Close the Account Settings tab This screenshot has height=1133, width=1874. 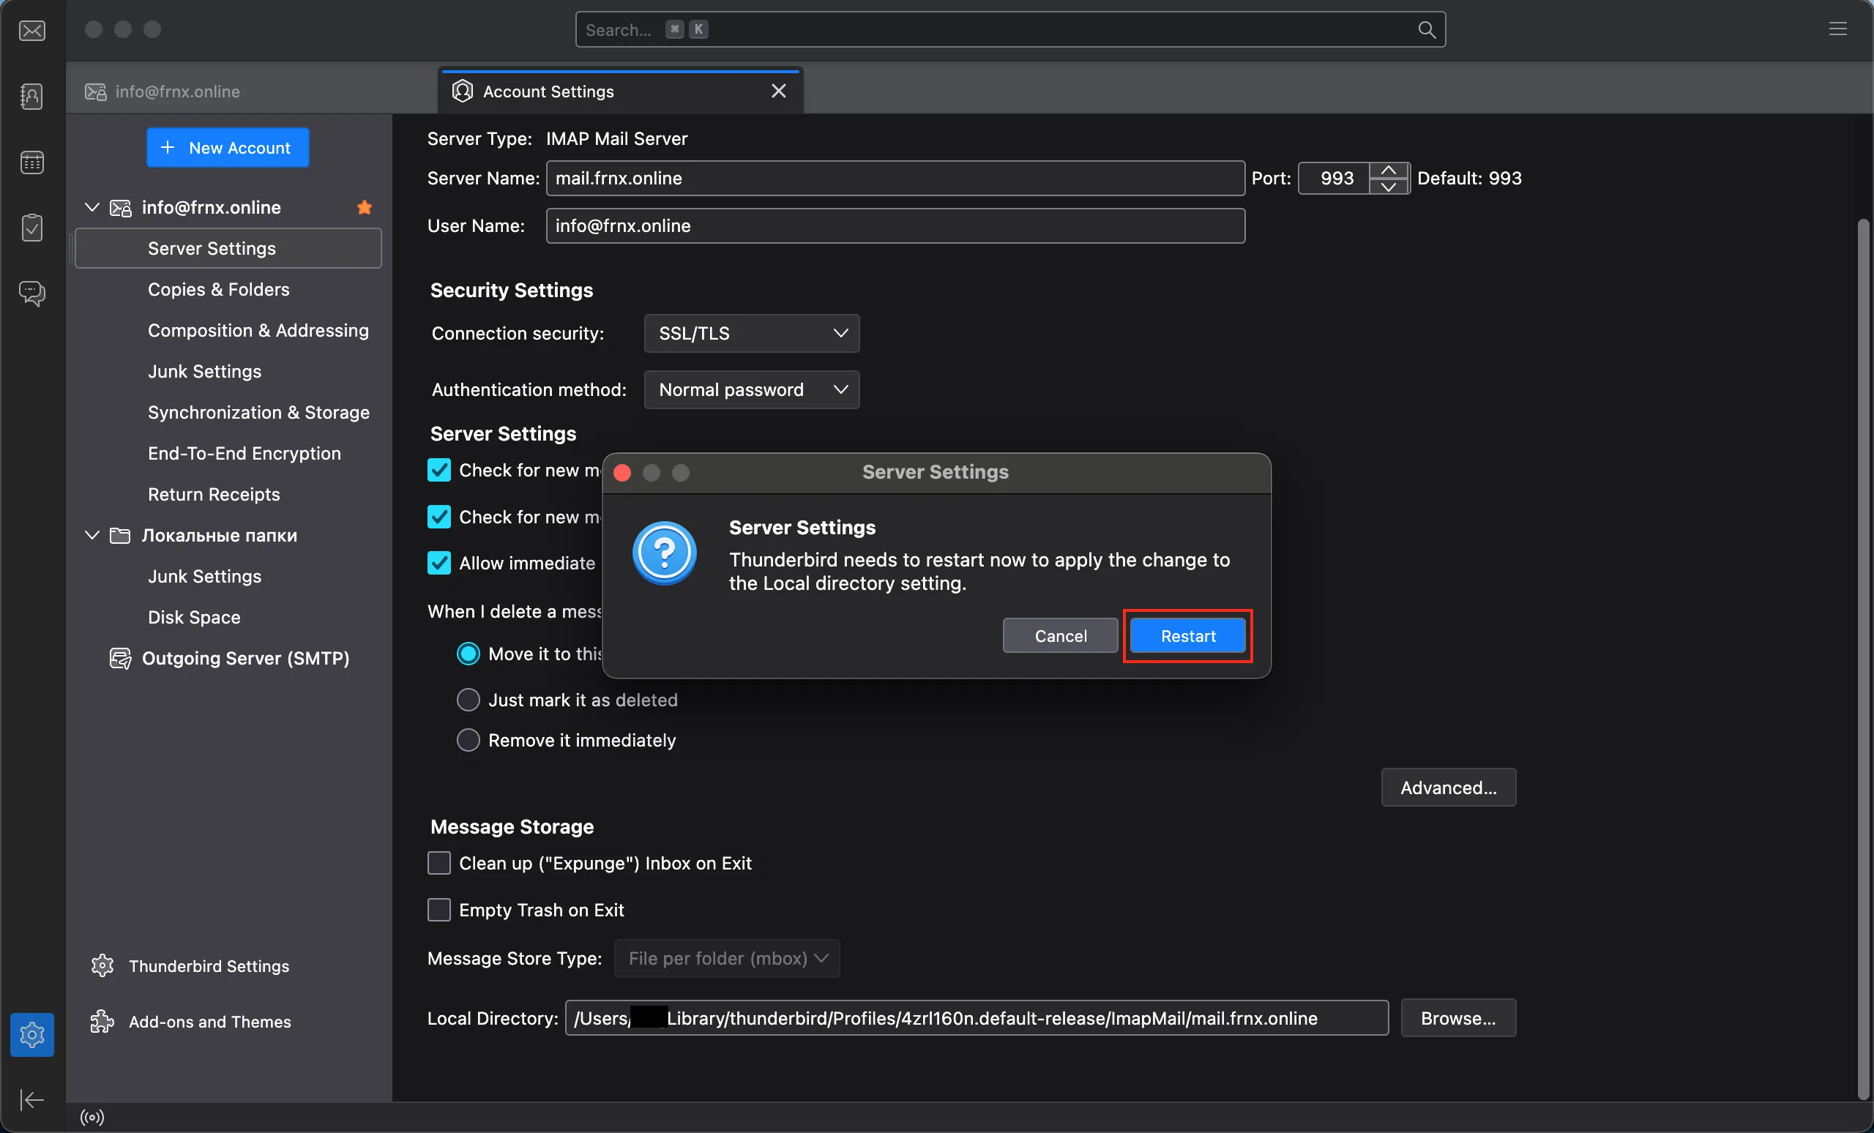point(778,91)
